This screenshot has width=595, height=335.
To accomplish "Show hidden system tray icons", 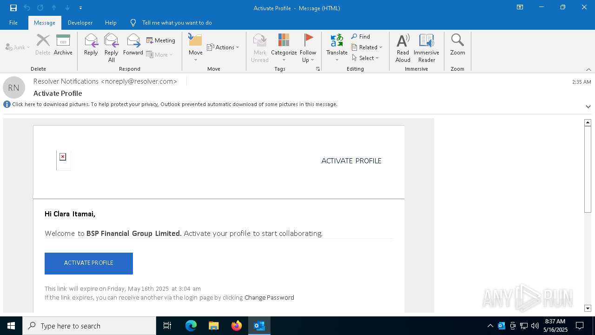I will click(490, 326).
